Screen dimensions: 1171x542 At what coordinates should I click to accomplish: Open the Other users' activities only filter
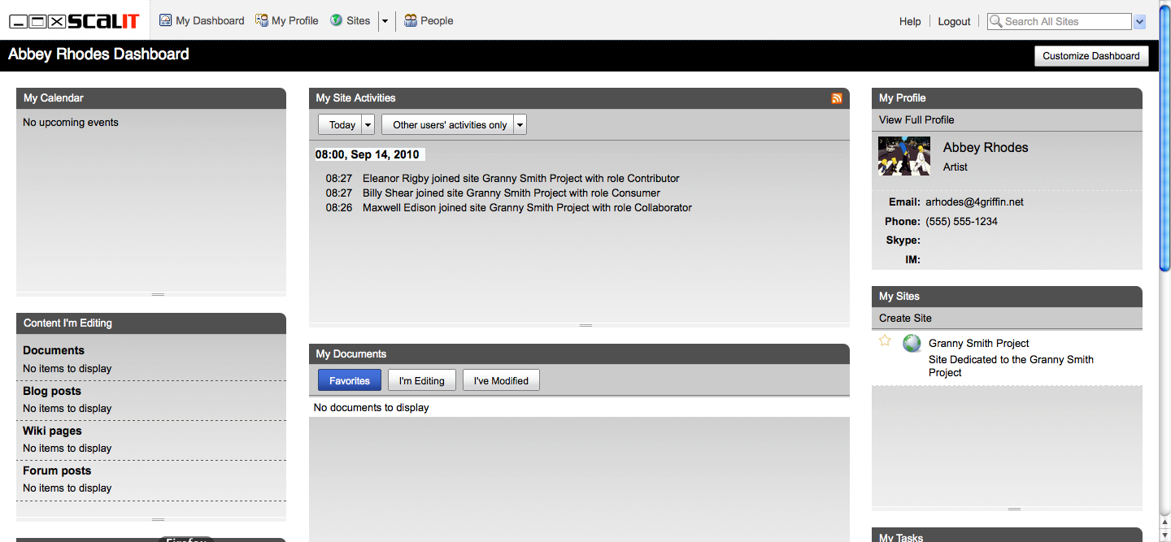[x=454, y=124]
